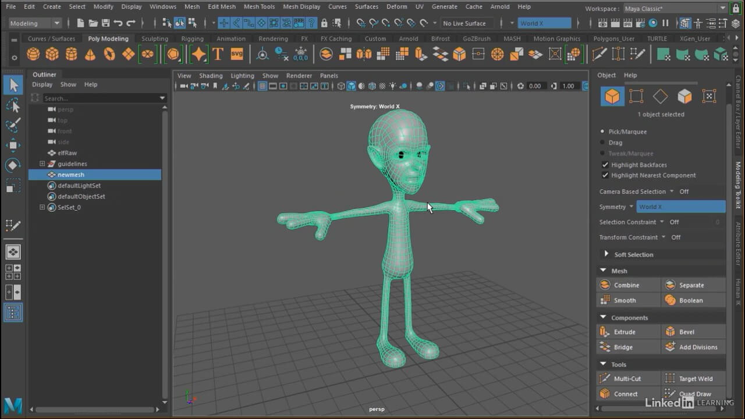
Task: Select the Lasso tool in the toolbox
Action: click(x=13, y=105)
